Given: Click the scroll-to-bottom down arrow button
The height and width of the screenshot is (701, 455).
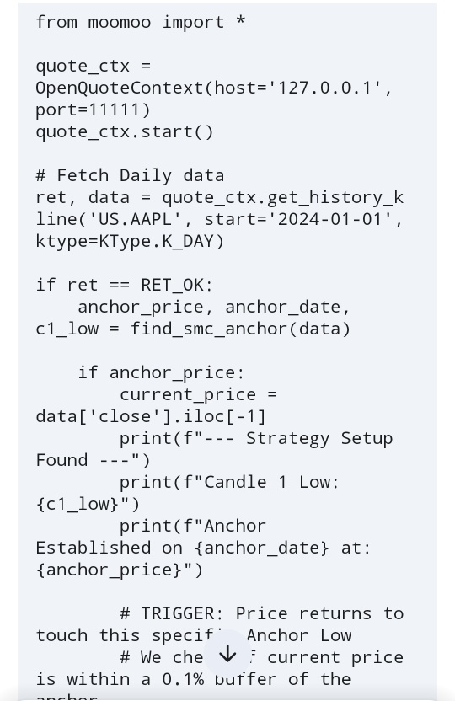Looking at the screenshot, I should pyautogui.click(x=227, y=654).
